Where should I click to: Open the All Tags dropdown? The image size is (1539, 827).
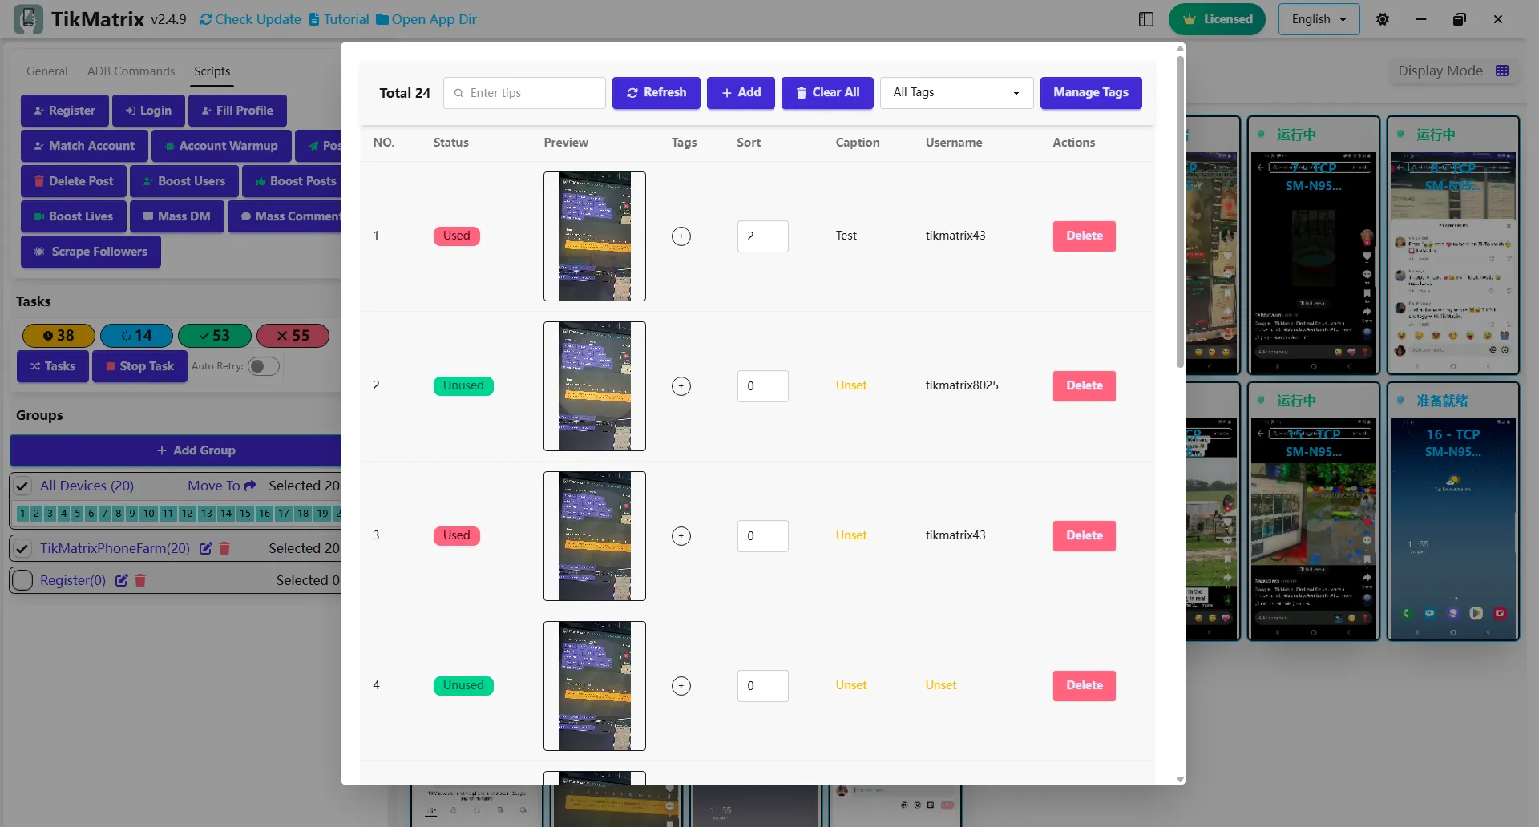955,93
